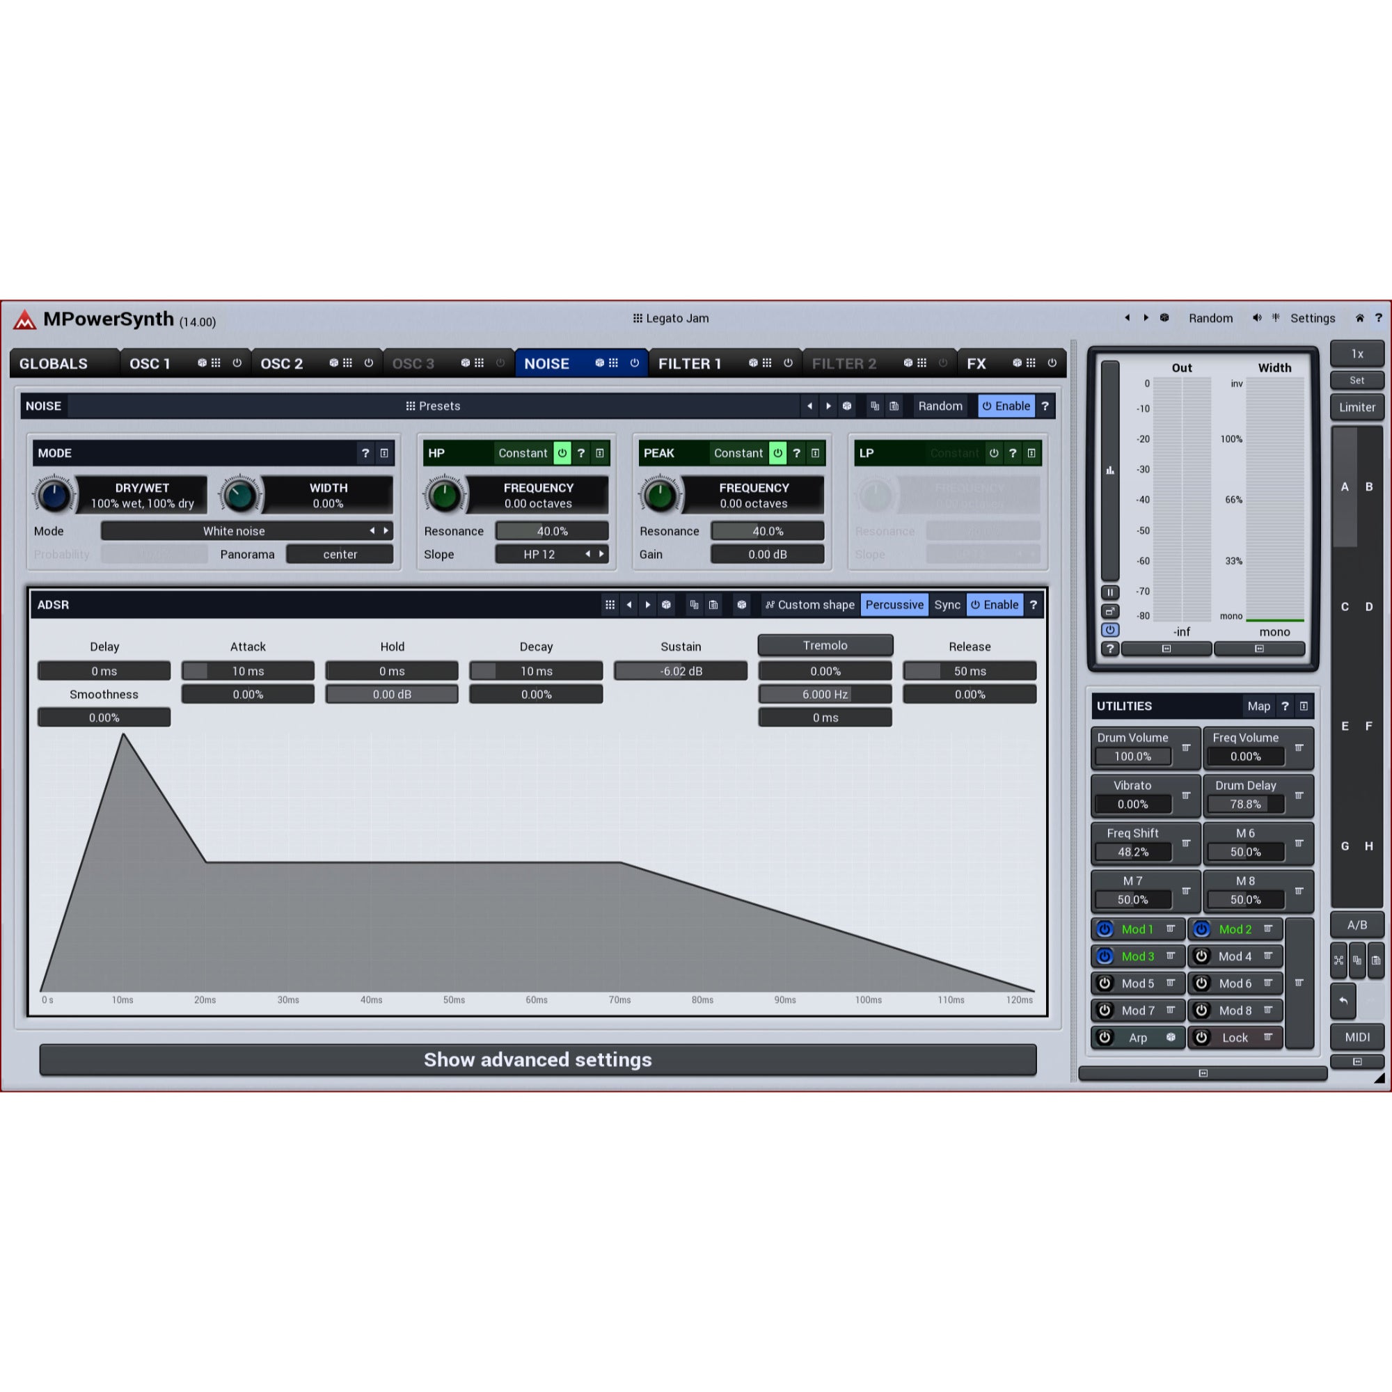Open the NOISE Presets list
This screenshot has width=1392, height=1392.
coord(433,406)
